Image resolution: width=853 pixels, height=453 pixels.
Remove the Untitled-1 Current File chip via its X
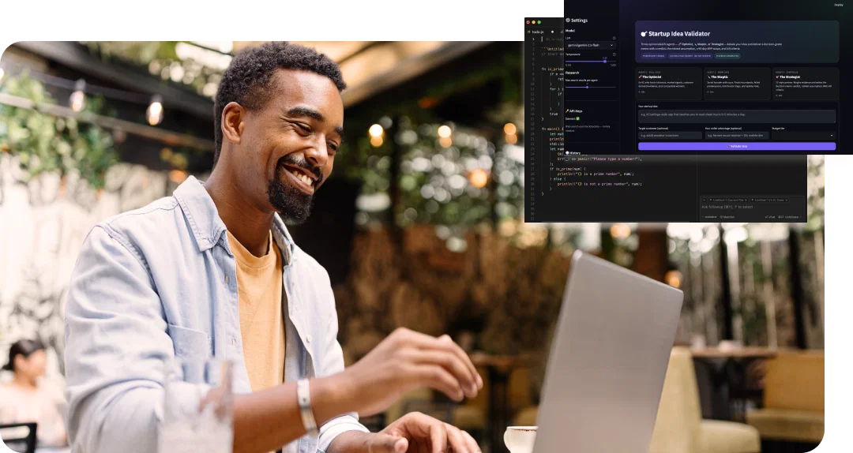coord(746,200)
